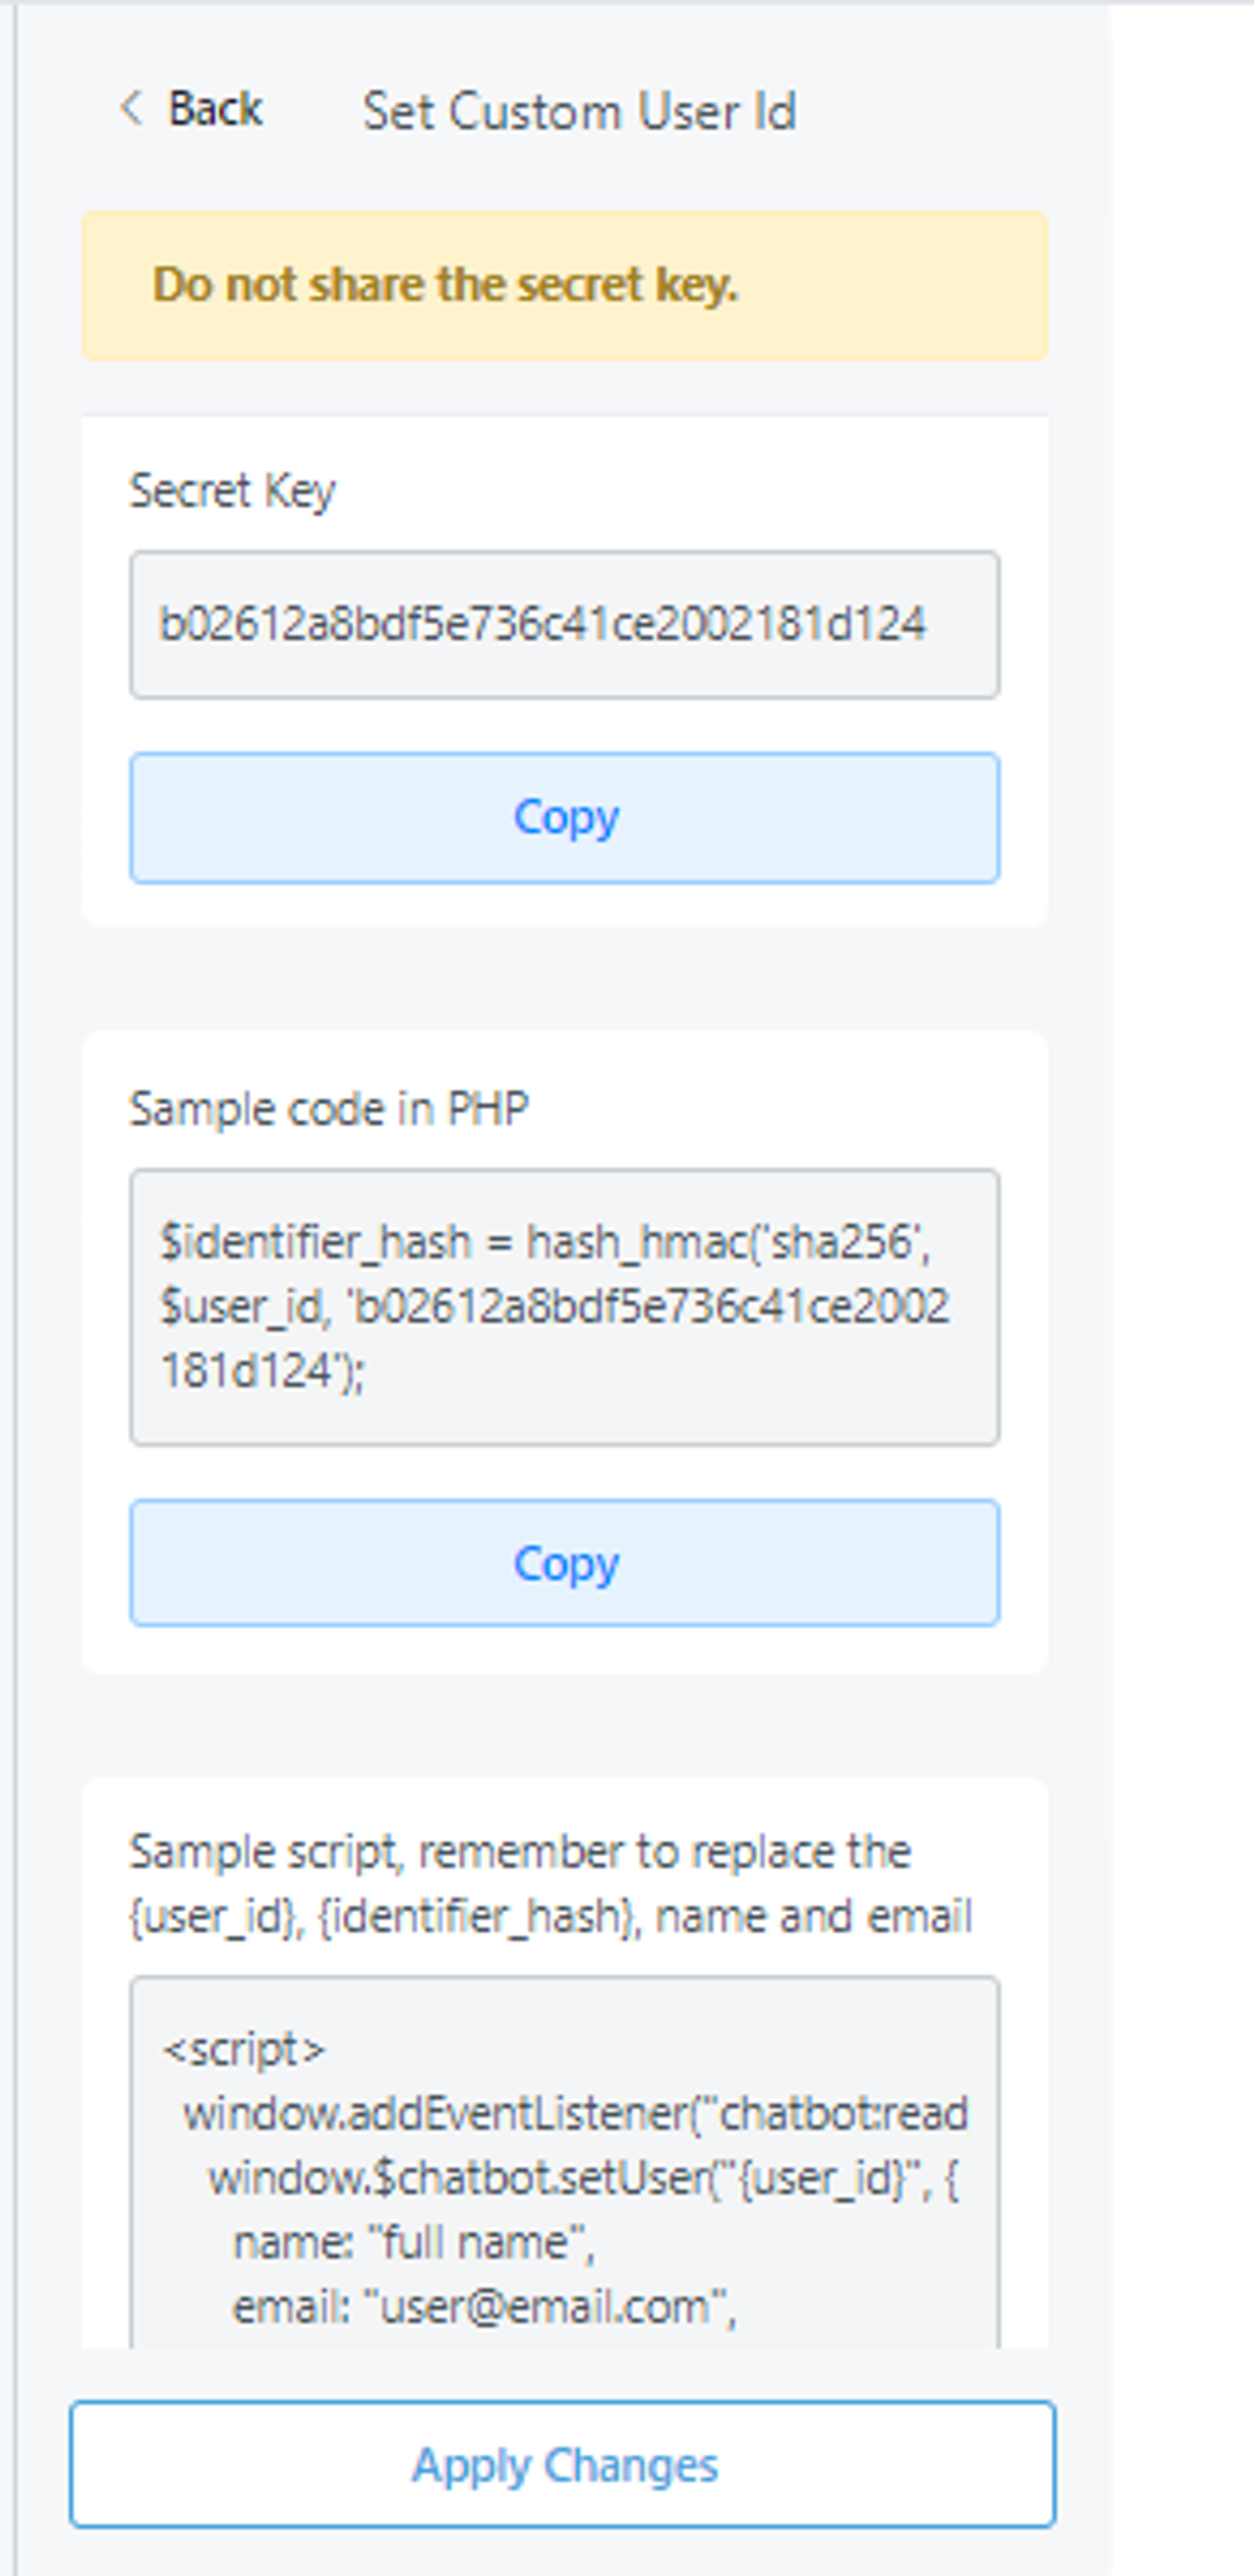Focus the Secret Key input field
Viewport: 1254px width, 2576px height.
564,624
